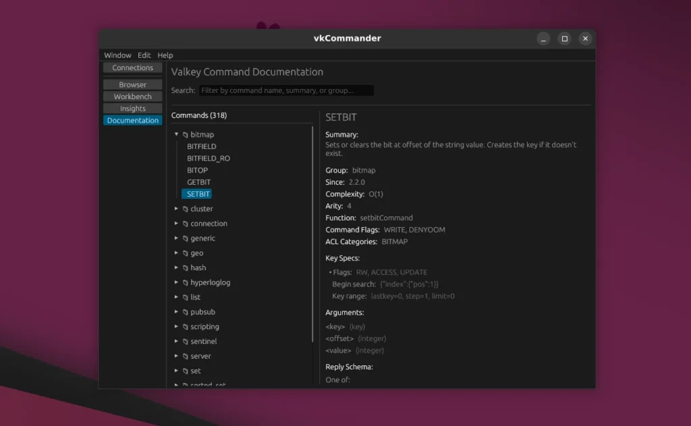
Task: View the BITFIELD_RO command details
Action: pyautogui.click(x=209, y=158)
